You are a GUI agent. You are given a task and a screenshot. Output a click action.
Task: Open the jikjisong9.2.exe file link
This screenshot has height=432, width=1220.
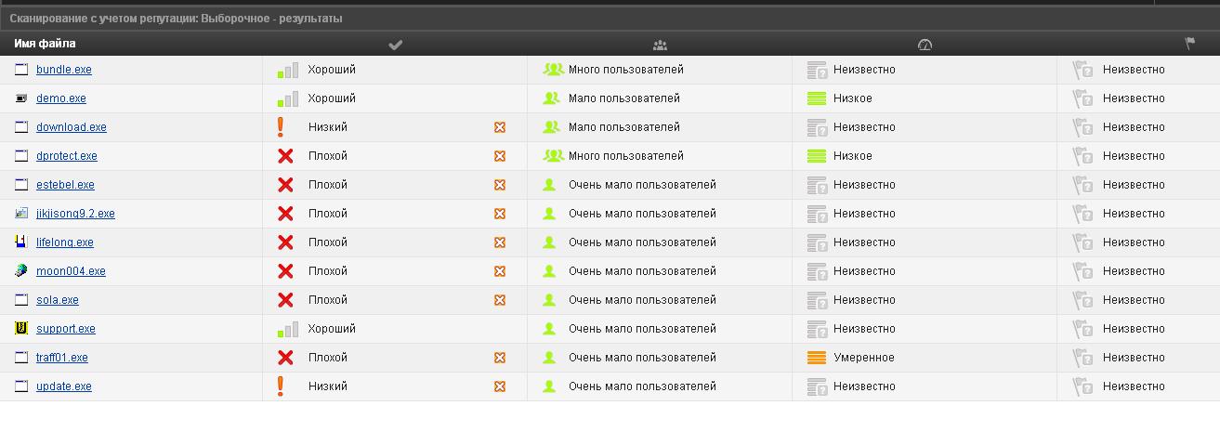tap(75, 214)
